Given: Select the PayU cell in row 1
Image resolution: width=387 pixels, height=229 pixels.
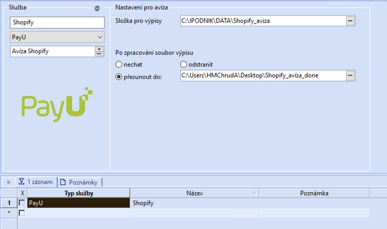Looking at the screenshot, I should coord(79,203).
